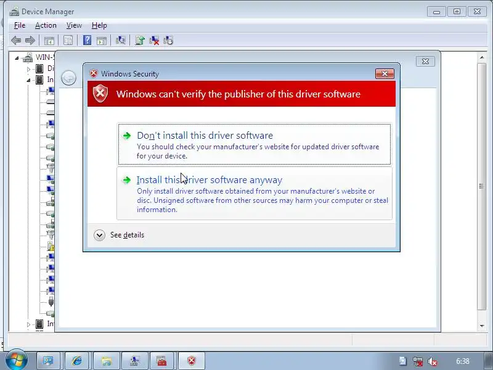This screenshot has width=493, height=370.
Task: Click the Update Driver Software toolbar icon
Action: pyautogui.click(x=140, y=40)
